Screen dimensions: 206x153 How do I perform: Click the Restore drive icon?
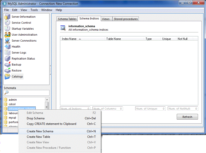[x=7, y=71]
